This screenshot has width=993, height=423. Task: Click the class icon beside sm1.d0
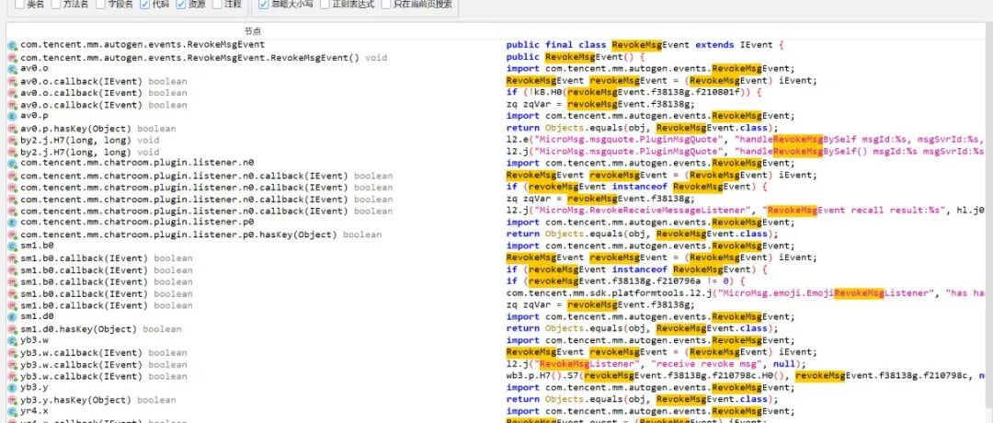(x=13, y=317)
